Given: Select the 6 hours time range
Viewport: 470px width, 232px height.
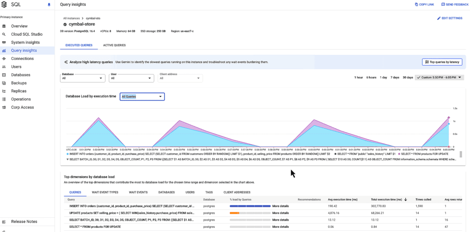Looking at the screenshot, I should coord(371,77).
